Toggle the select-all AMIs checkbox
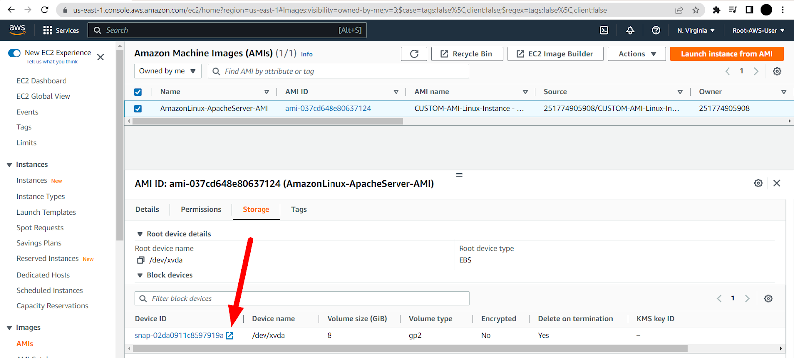The height and width of the screenshot is (358, 794). (138, 92)
